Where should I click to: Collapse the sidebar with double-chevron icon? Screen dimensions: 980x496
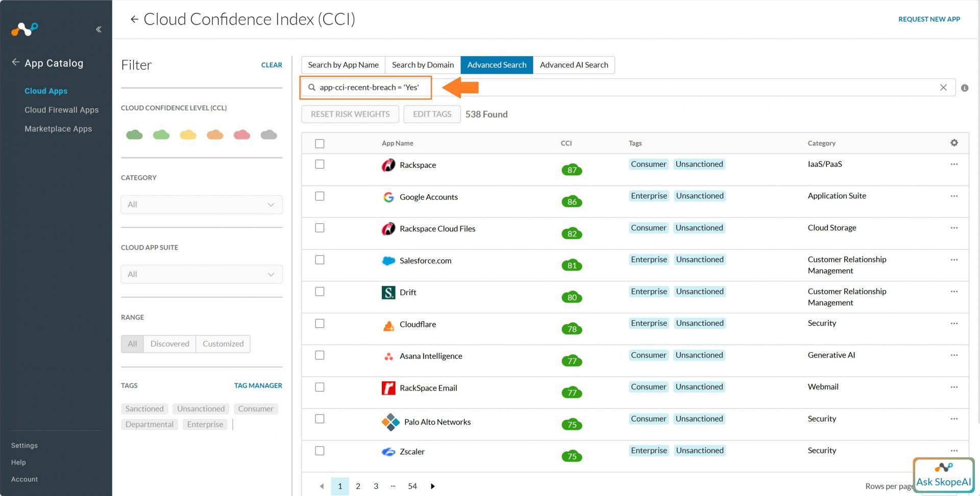click(x=99, y=30)
